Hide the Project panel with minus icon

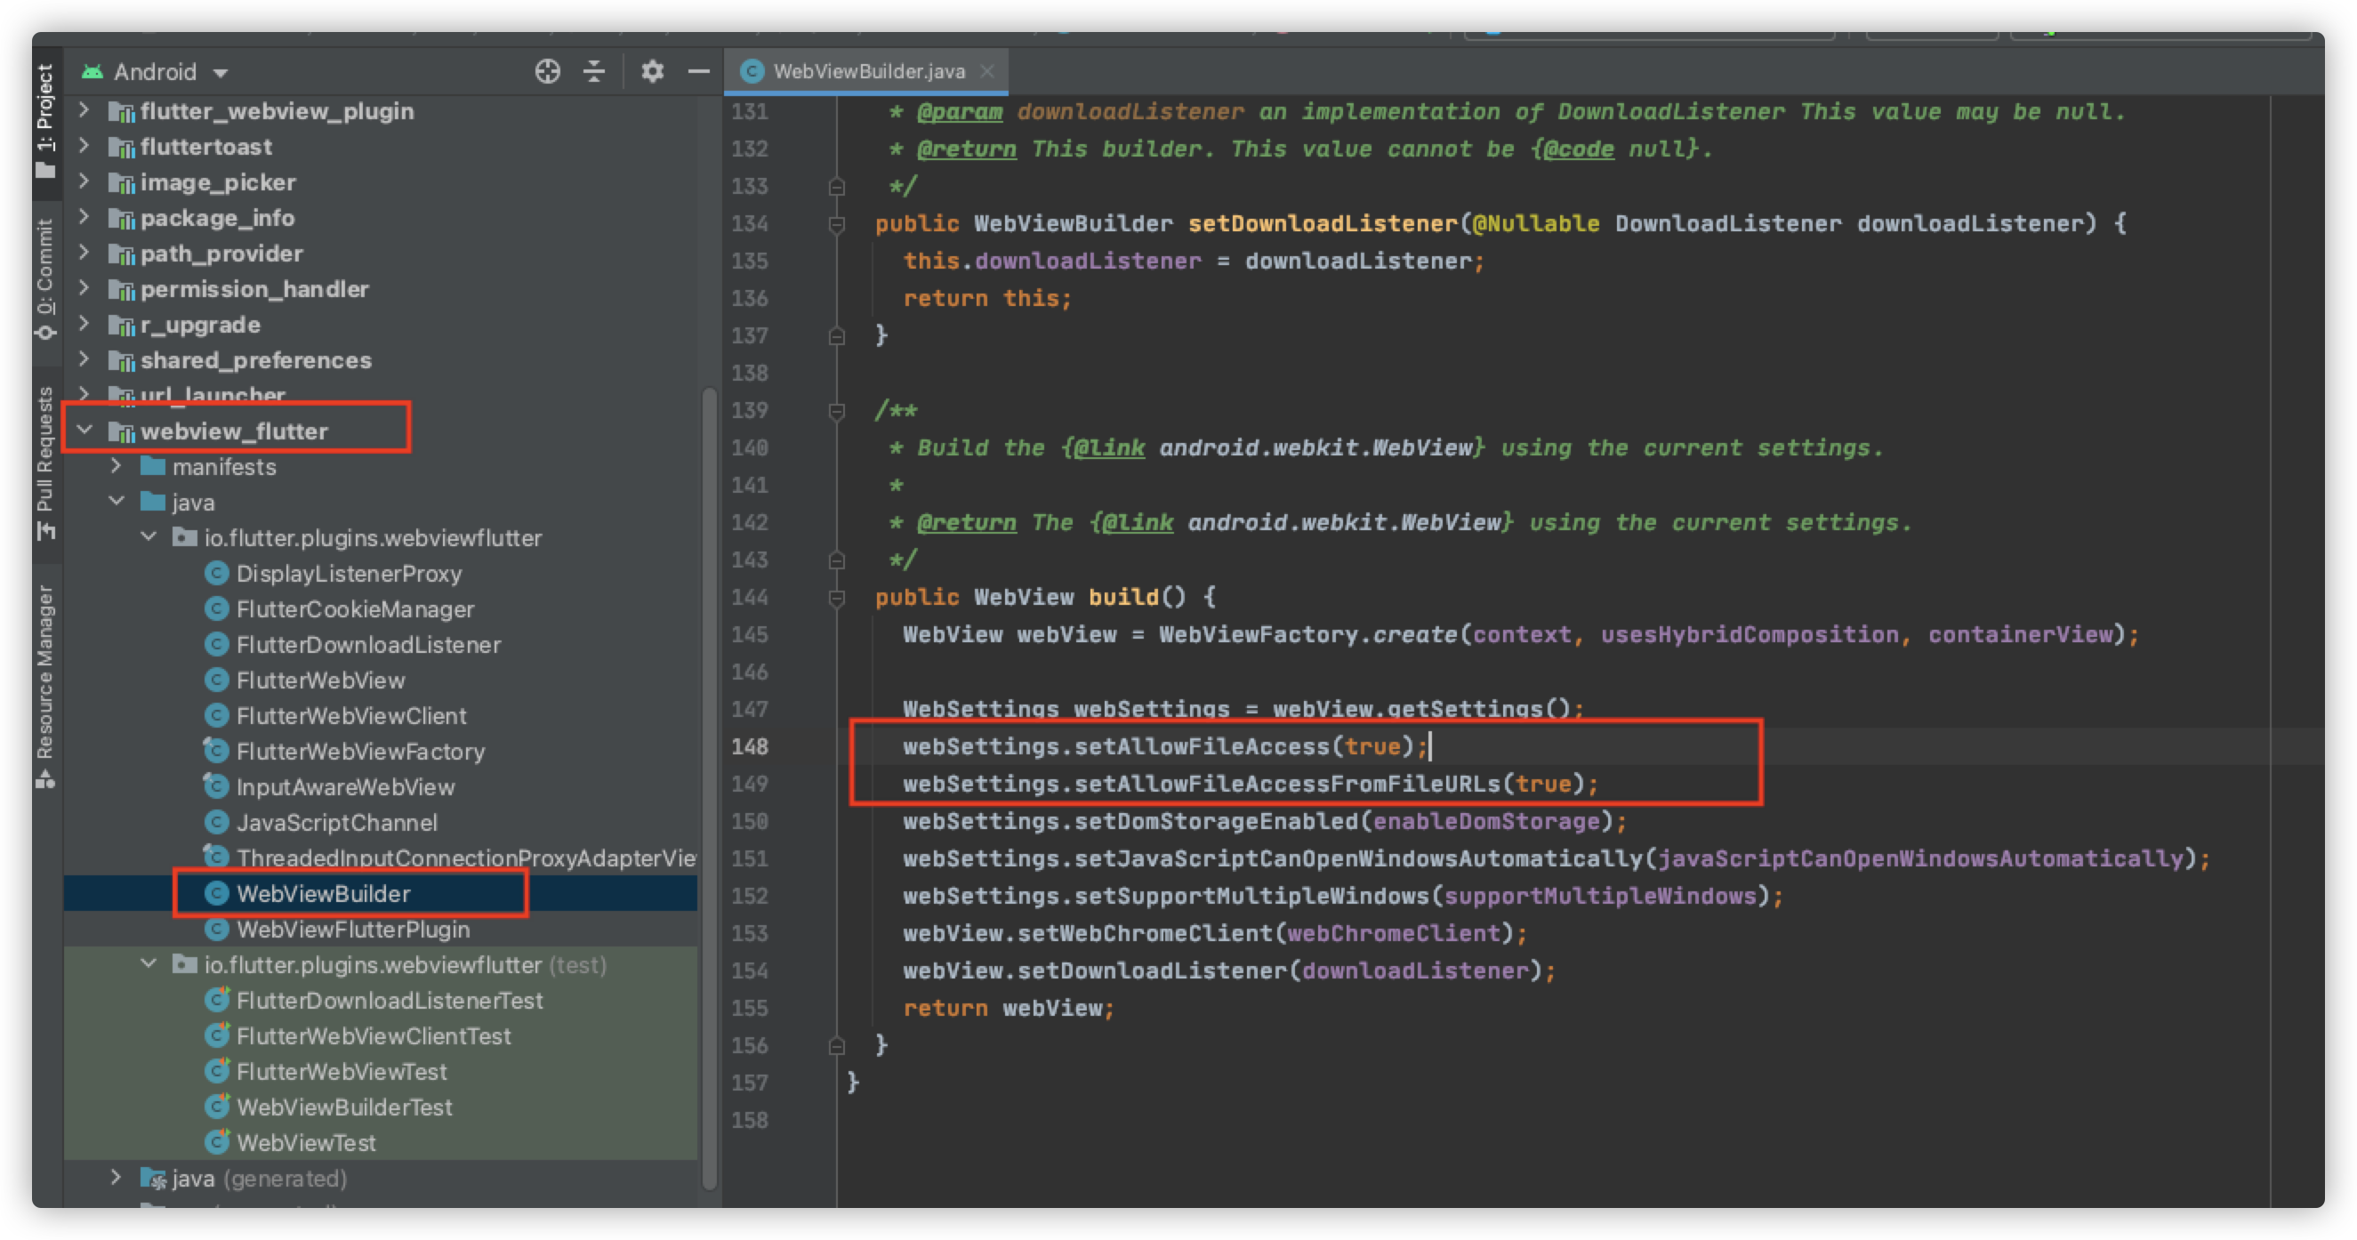coord(699,71)
